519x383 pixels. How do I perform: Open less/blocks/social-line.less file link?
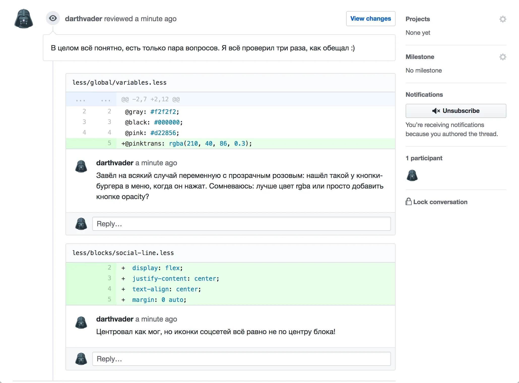123,253
